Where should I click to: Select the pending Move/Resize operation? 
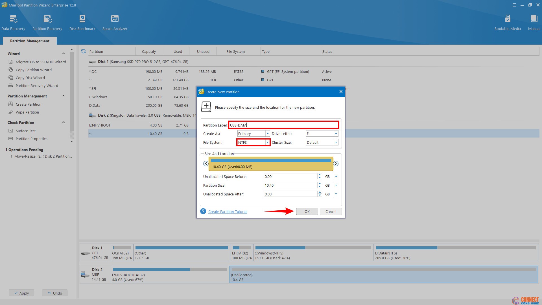click(x=41, y=156)
